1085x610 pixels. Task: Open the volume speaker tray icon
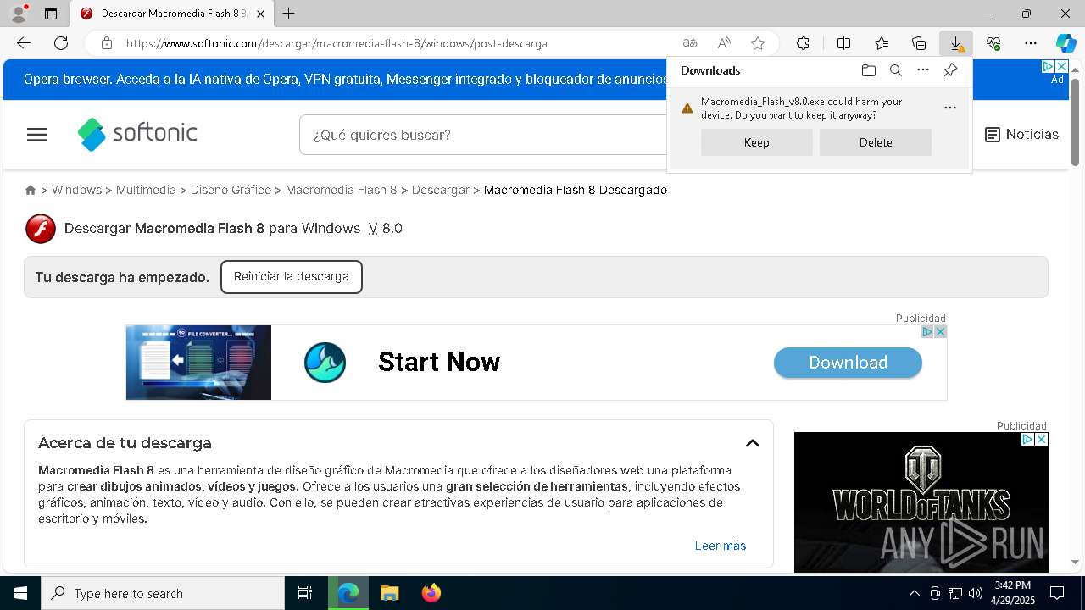coord(976,593)
